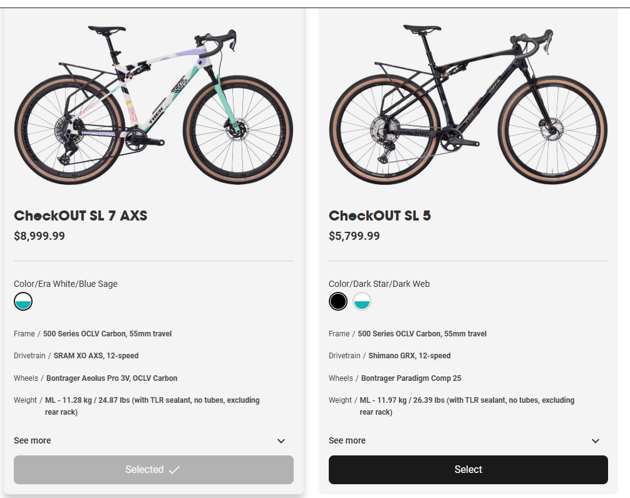Click the $5,799.99 price

(354, 236)
